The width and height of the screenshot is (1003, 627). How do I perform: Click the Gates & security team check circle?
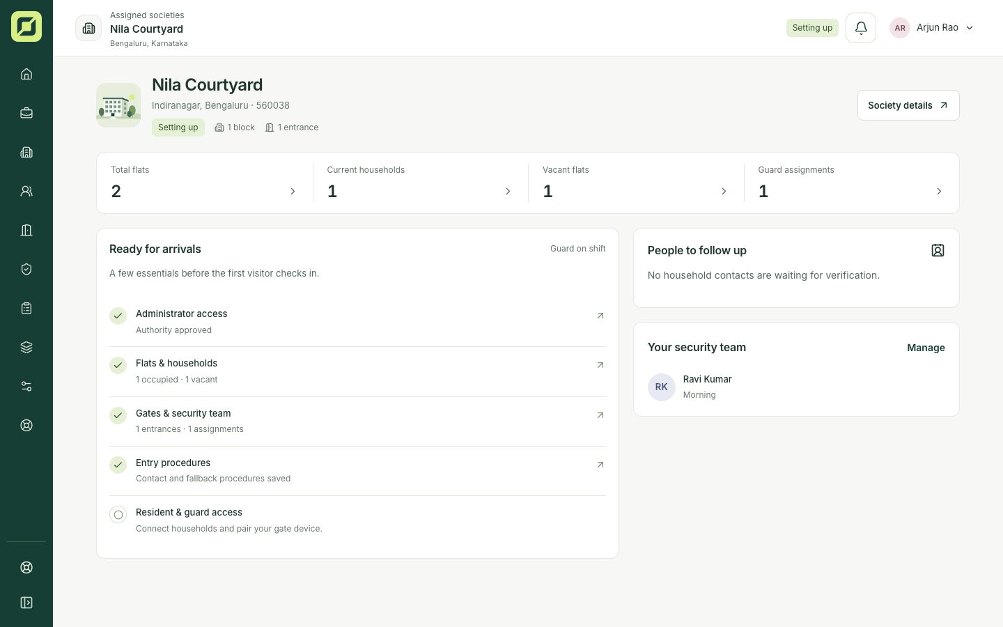click(118, 415)
